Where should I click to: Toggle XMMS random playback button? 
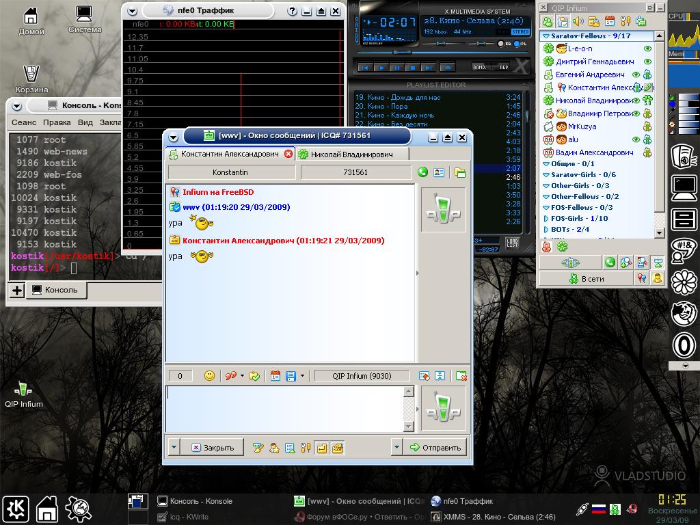pyautogui.click(x=481, y=67)
